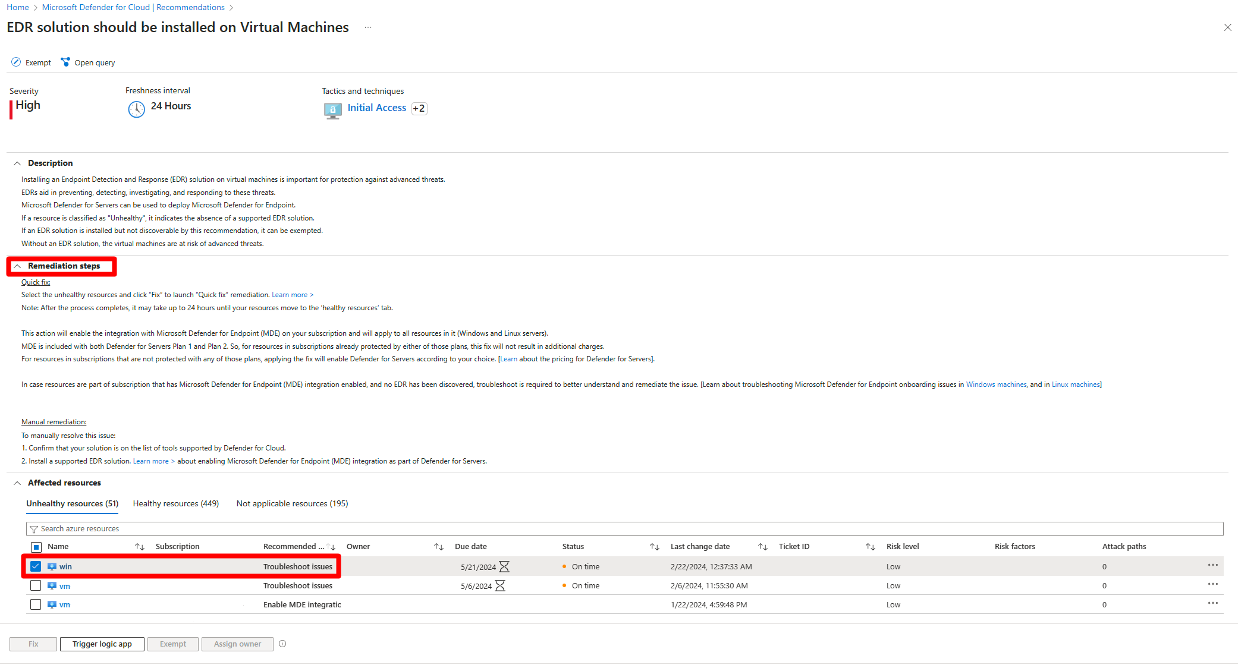This screenshot has width=1238, height=665.
Task: Click the Exempt pencil icon in toolbar
Action: pos(16,62)
